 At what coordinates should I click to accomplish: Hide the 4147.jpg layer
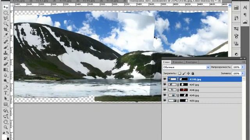pyautogui.click(x=165, y=84)
